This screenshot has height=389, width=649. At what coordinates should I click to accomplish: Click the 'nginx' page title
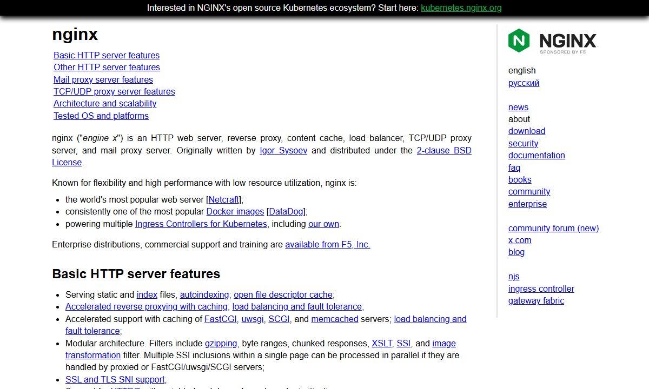75,35
